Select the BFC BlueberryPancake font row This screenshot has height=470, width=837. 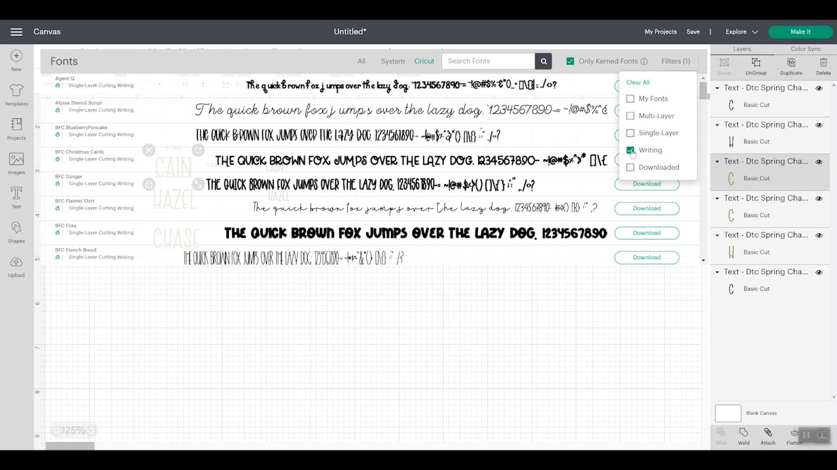click(x=370, y=134)
